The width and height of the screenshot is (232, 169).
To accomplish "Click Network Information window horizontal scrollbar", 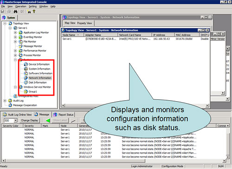I will [x=135, y=105].
